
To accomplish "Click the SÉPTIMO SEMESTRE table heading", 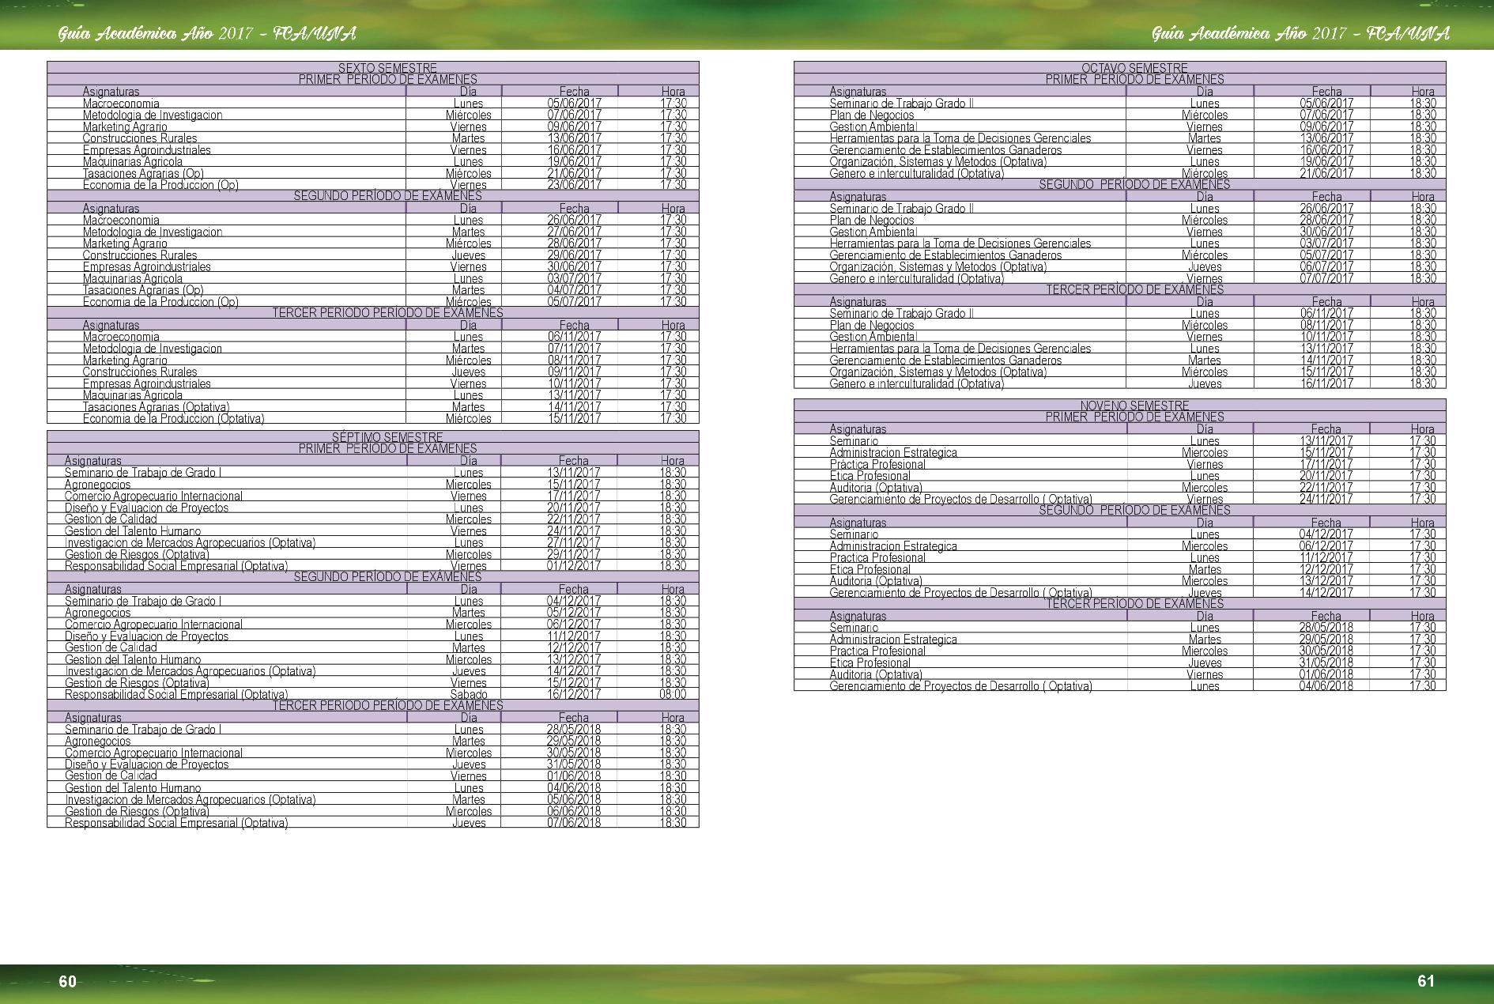I will pos(387,437).
